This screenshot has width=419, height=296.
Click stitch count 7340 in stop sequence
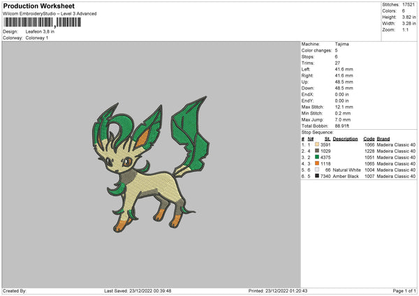coord(325,177)
